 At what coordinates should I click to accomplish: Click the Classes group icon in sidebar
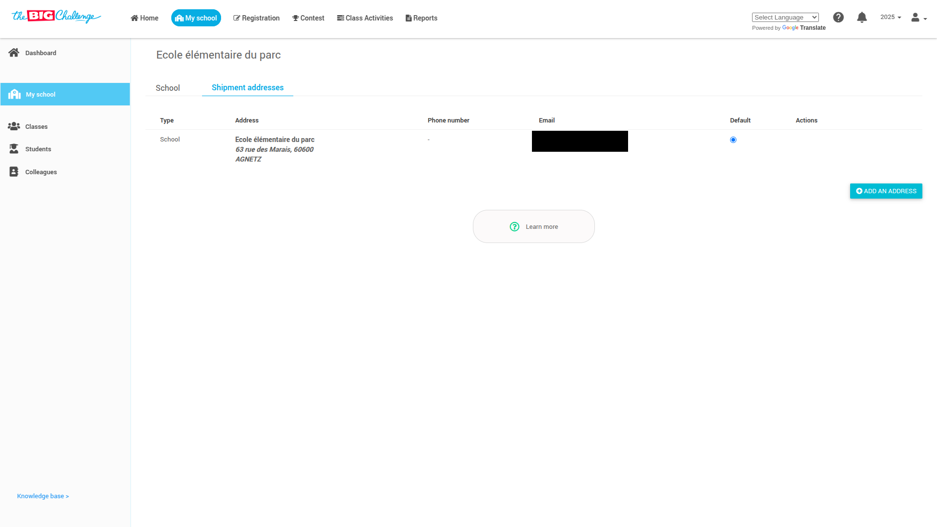[14, 126]
